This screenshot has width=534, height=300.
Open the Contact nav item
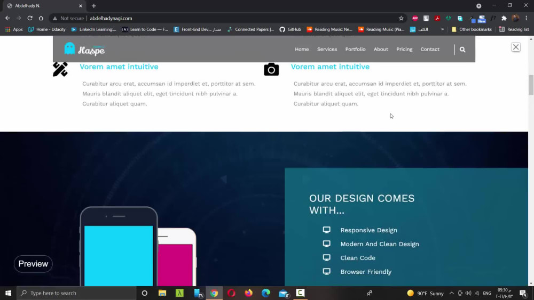pos(430,49)
